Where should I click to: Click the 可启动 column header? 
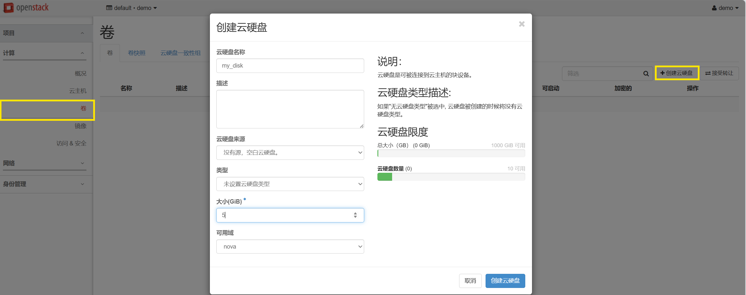pyautogui.click(x=551, y=88)
